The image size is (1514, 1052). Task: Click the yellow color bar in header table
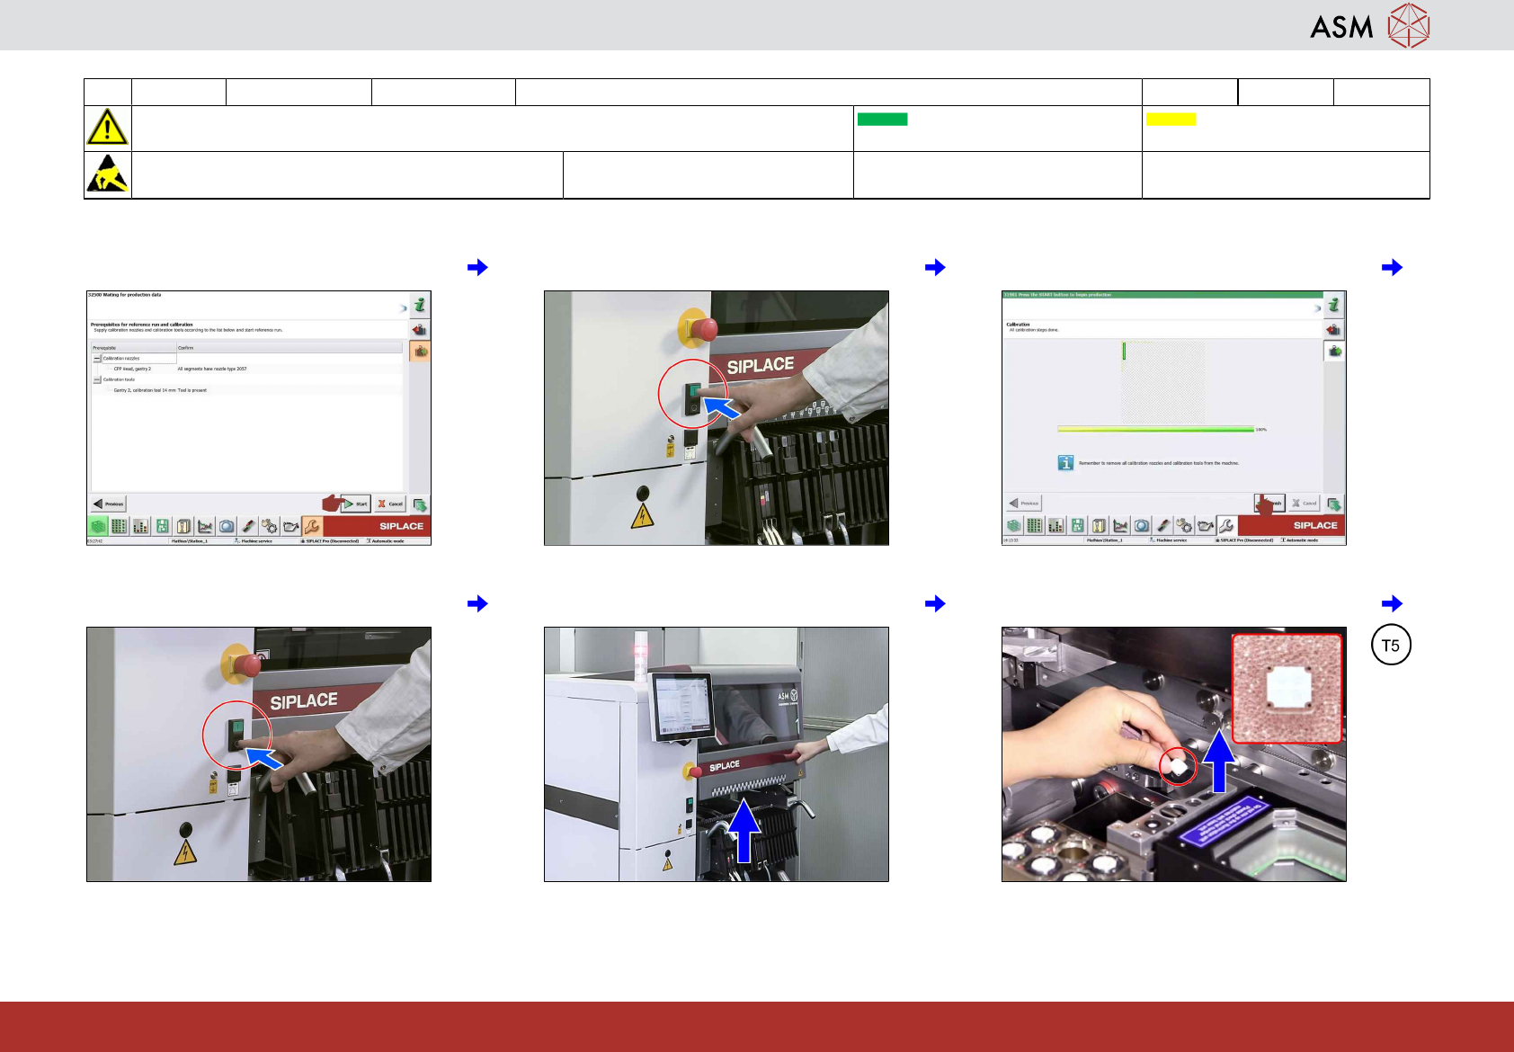1171,120
